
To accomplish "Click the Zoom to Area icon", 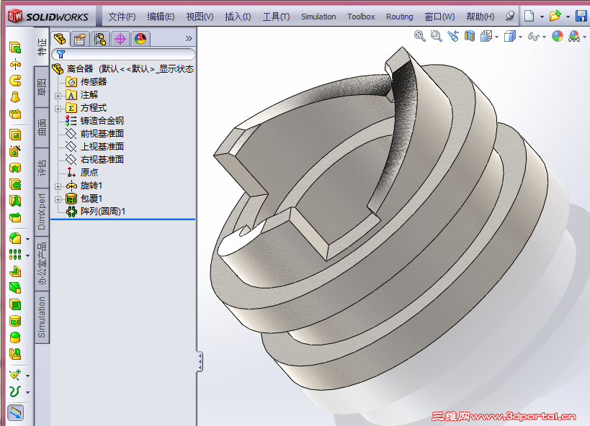I will 436,36.
